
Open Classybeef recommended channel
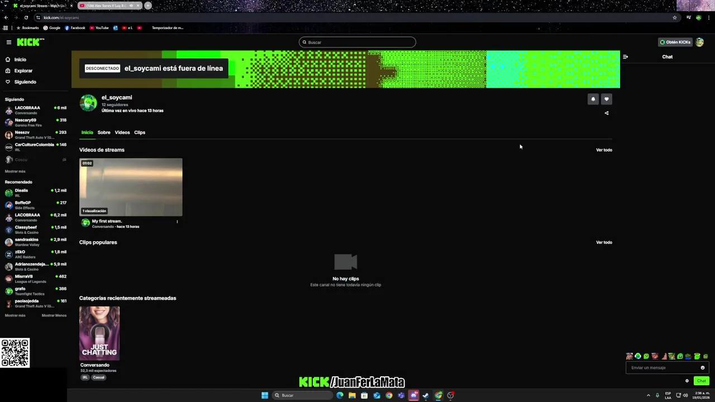[36, 229]
